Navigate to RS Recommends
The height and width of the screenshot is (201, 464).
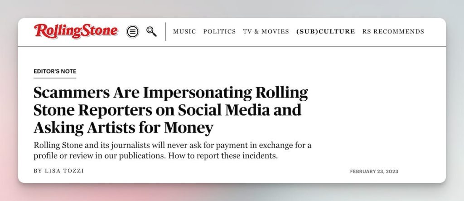coord(393,32)
